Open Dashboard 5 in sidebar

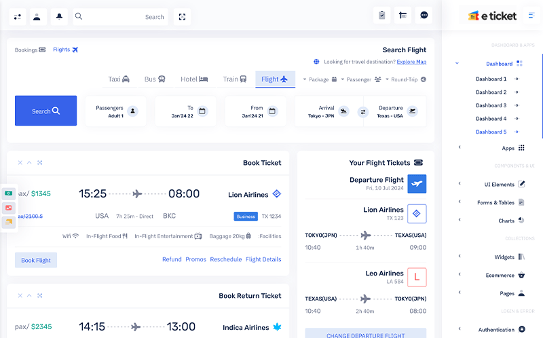click(491, 132)
